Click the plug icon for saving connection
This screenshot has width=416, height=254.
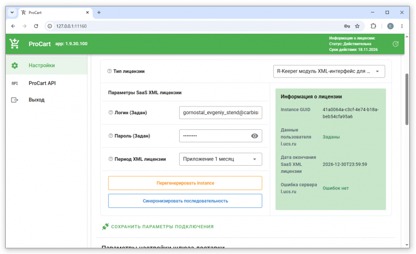[105, 226]
